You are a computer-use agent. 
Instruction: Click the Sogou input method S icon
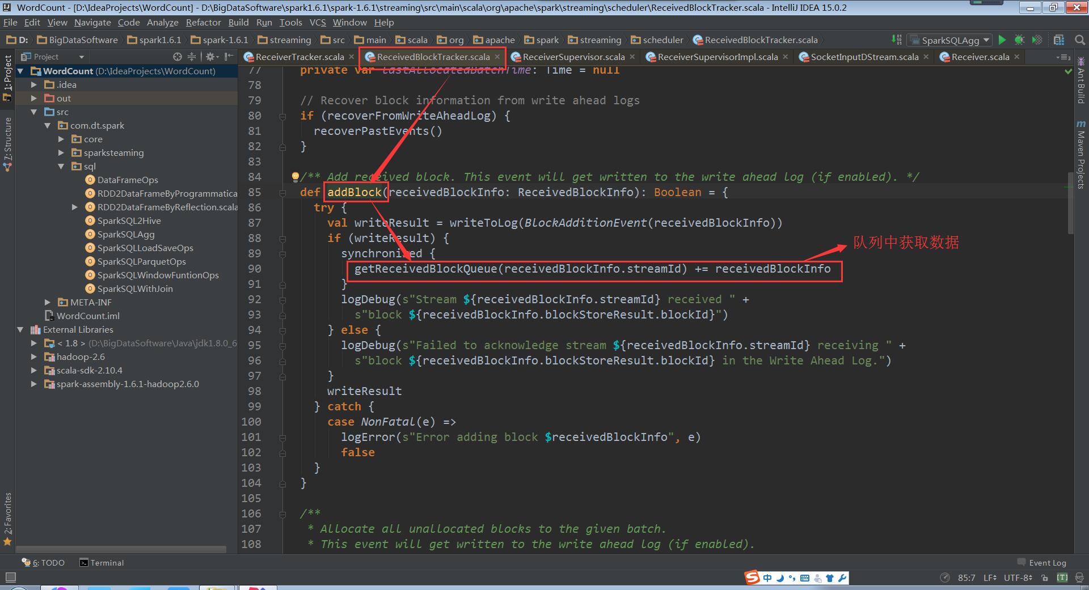752,578
